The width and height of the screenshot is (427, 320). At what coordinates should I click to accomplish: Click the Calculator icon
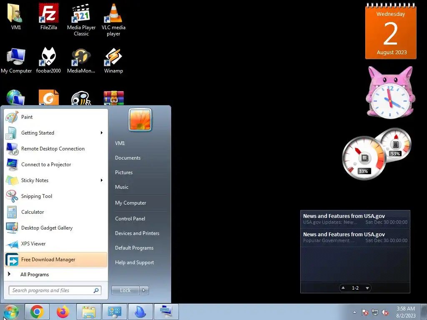12,212
